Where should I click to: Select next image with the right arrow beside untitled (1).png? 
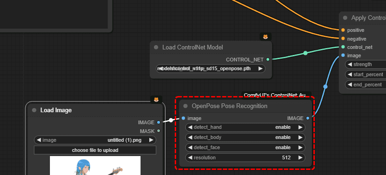(151, 140)
